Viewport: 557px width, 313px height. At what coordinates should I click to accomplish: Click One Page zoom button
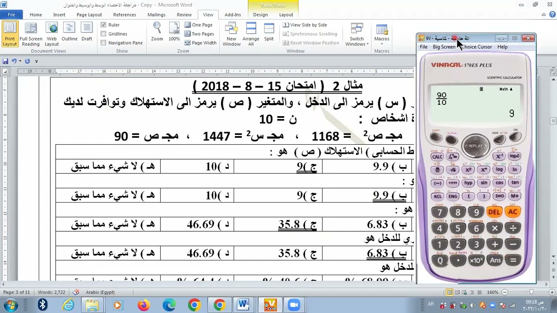pos(198,25)
